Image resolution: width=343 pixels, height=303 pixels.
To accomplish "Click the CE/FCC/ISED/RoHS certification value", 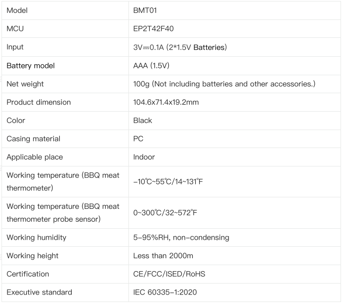I will [169, 274].
